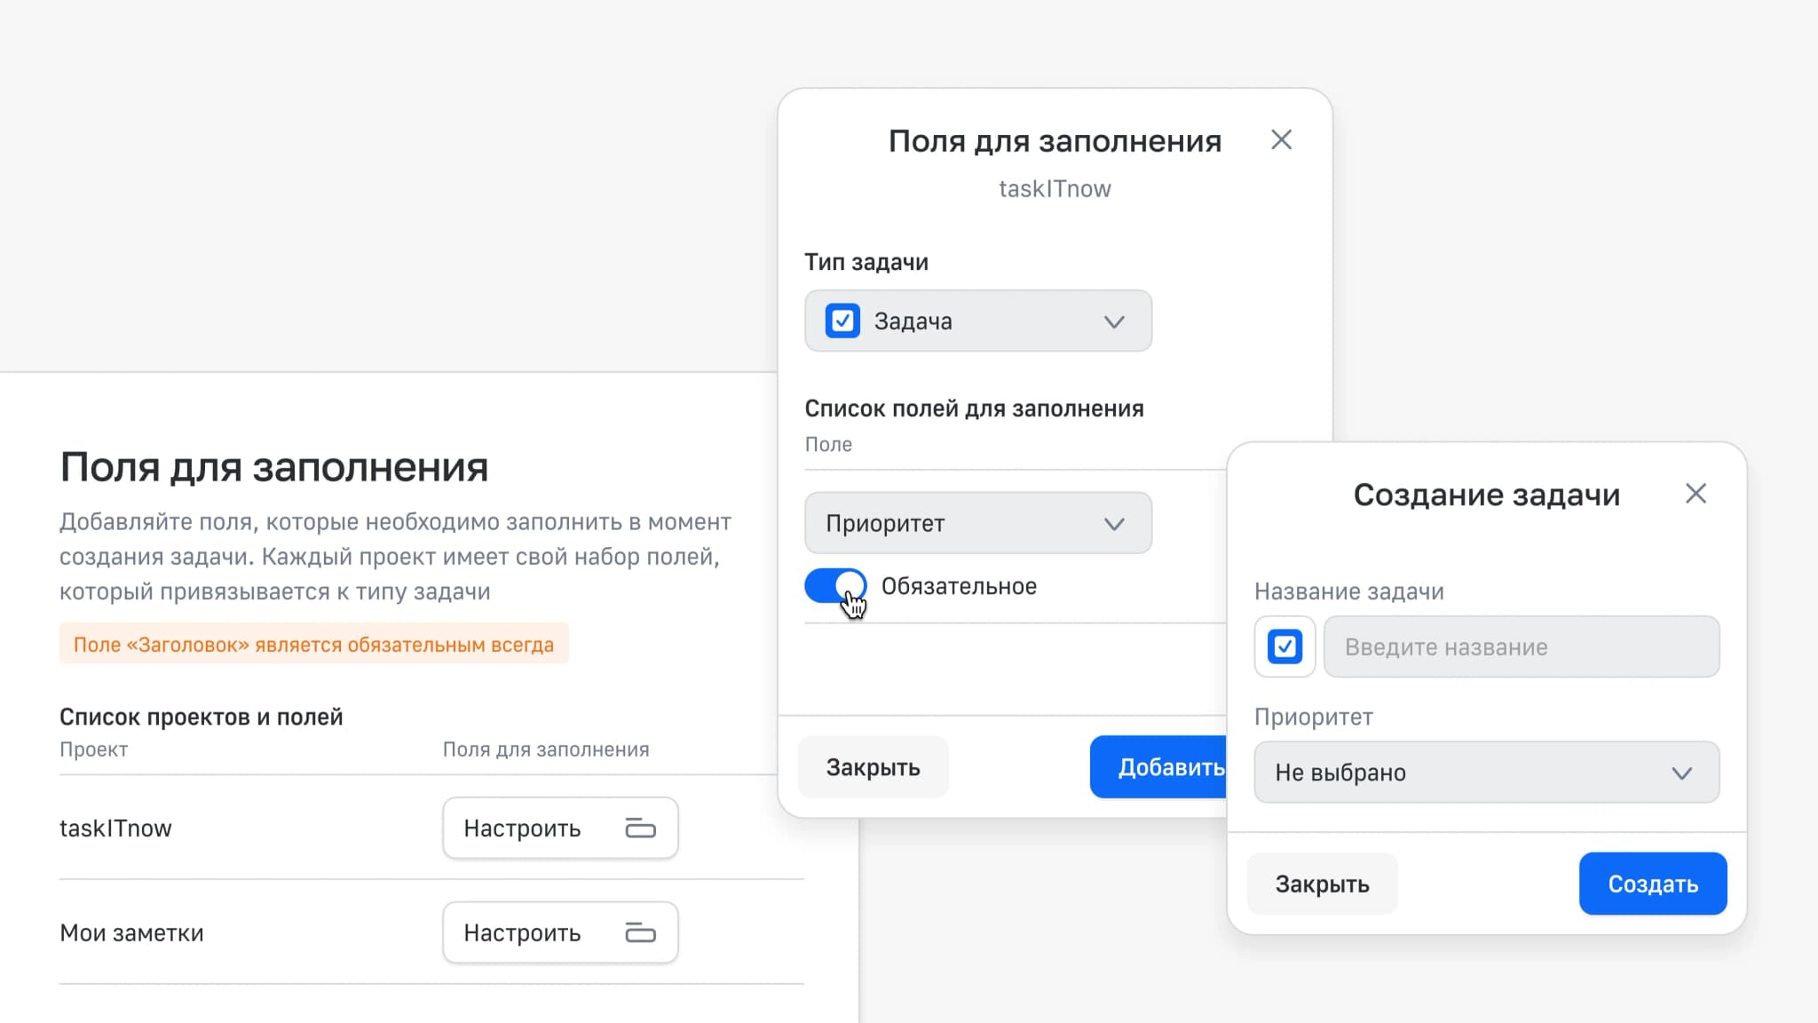Click the orange Заголовок field notice
The height and width of the screenshot is (1023, 1818).
313,645
